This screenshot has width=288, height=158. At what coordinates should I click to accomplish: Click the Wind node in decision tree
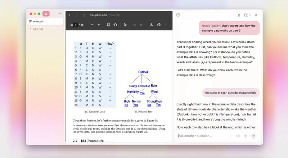pos(154,92)
